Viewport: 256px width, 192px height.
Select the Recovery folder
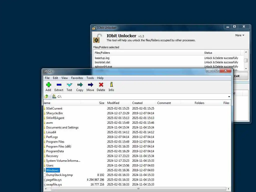point(52,156)
